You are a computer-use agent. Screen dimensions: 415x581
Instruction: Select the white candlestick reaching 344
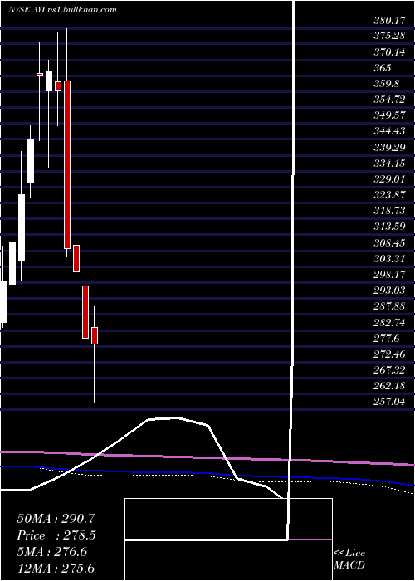31,161
